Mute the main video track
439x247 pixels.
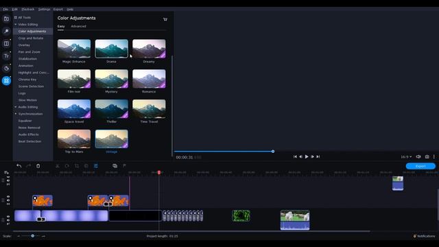pyautogui.click(x=8, y=220)
